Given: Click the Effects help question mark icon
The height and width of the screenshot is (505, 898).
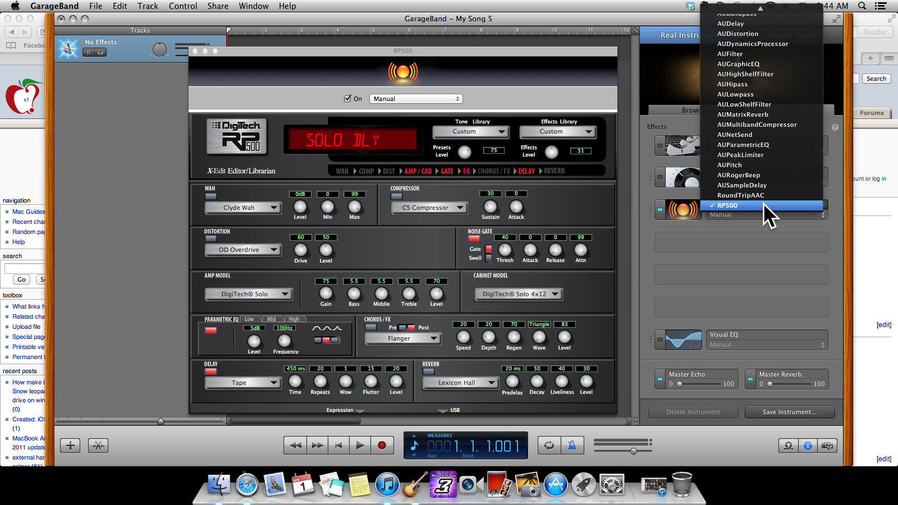Looking at the screenshot, I should [x=835, y=127].
